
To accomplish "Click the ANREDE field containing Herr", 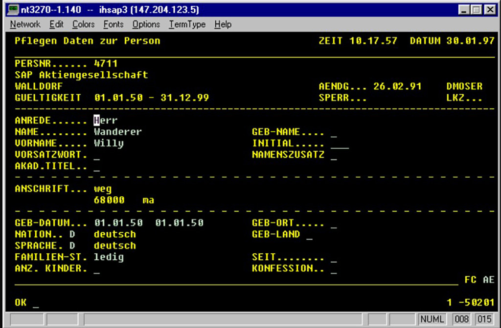I will point(106,121).
